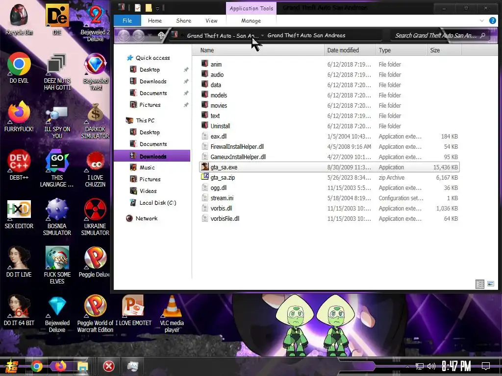Open Chrome from the taskbar
Image resolution: width=502 pixels, height=376 pixels.
coord(36,366)
